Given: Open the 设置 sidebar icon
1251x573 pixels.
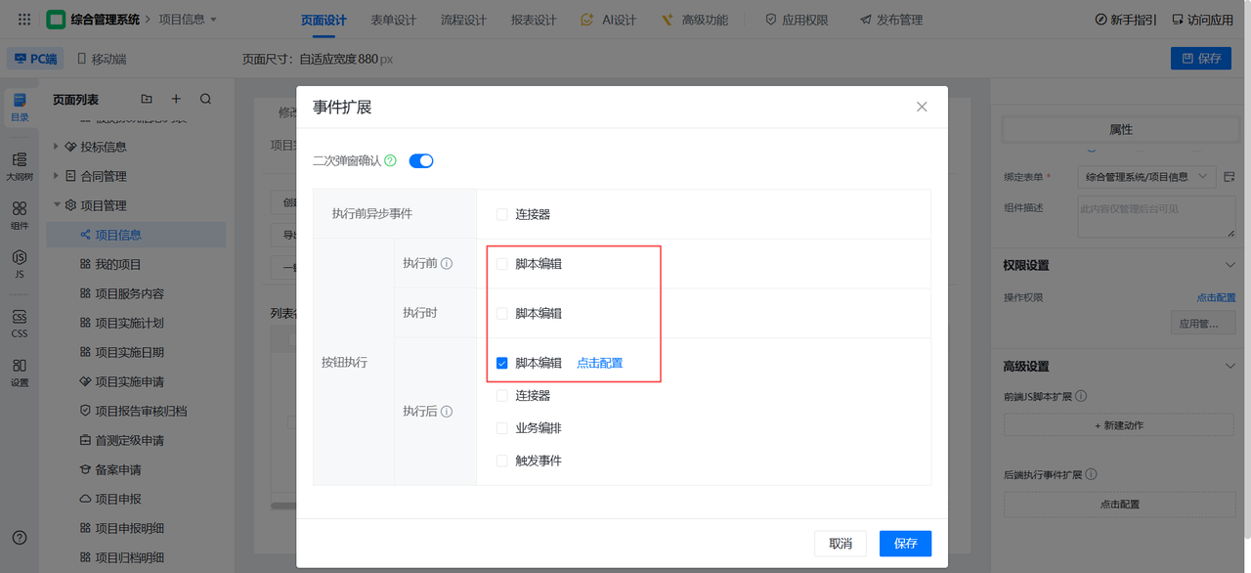Looking at the screenshot, I should point(20,373).
